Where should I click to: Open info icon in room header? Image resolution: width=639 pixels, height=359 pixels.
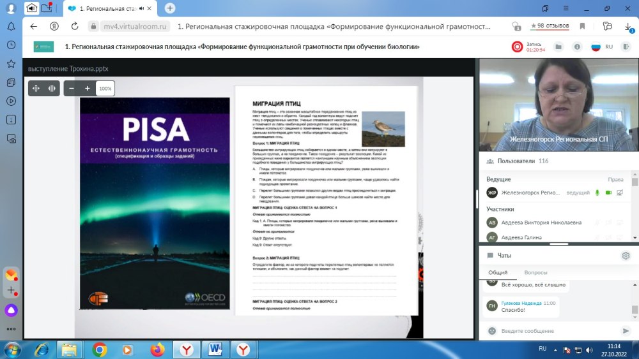pos(577,47)
